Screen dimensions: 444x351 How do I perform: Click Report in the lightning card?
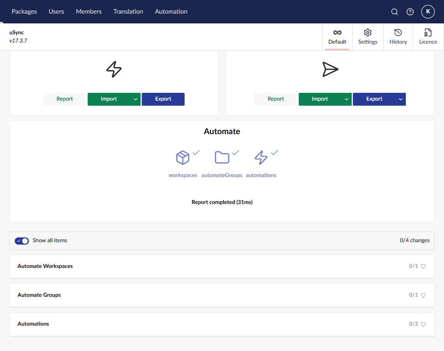tap(65, 99)
